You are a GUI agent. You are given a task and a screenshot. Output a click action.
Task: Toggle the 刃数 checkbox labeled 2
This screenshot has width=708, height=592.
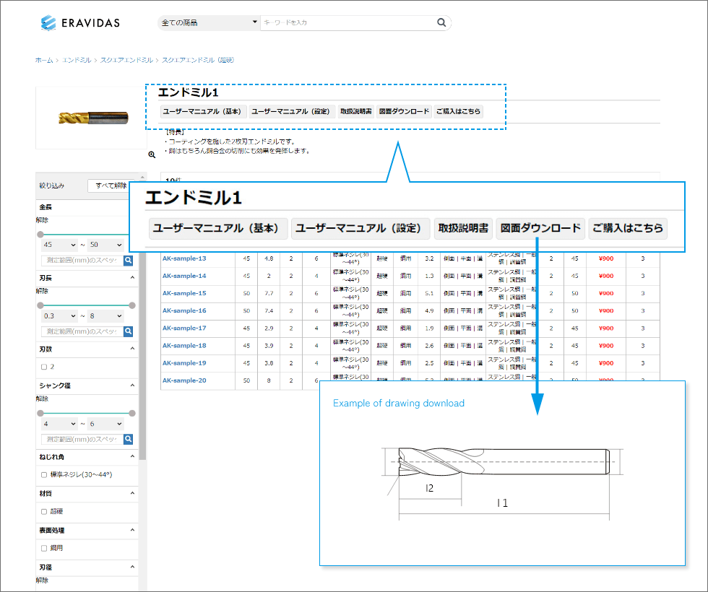(44, 367)
